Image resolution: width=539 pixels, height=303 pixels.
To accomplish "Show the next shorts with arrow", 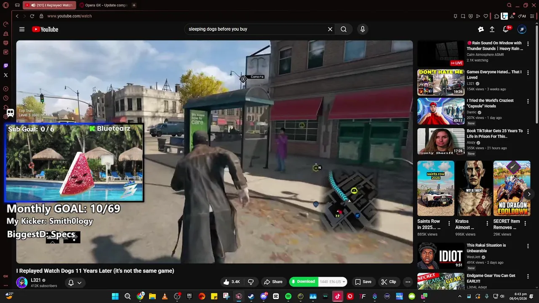I will tap(529, 194).
